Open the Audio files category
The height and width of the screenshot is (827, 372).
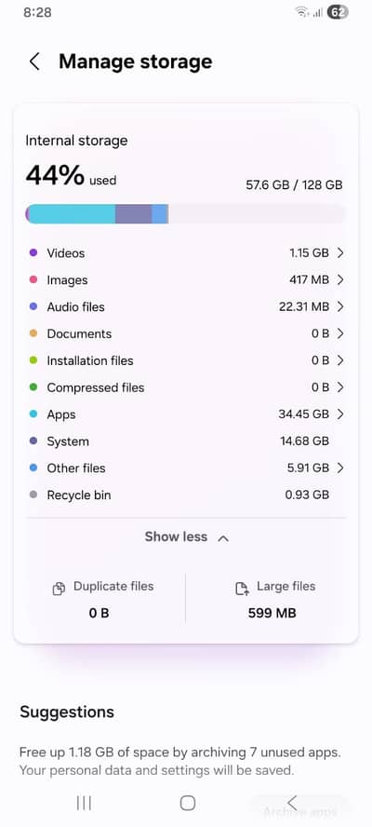click(x=186, y=307)
